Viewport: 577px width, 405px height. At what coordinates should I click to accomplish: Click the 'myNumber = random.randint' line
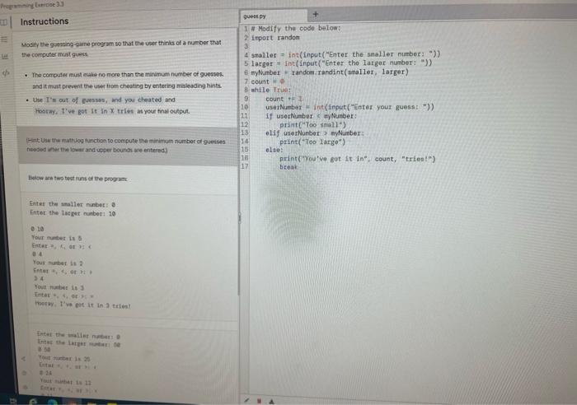pos(330,72)
